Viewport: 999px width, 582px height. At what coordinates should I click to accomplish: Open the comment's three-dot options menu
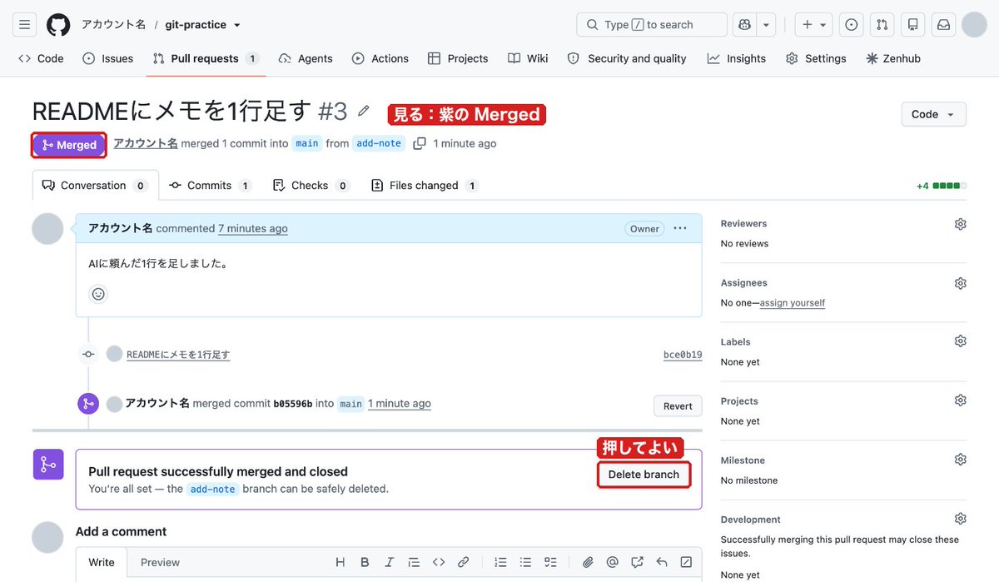[680, 228]
